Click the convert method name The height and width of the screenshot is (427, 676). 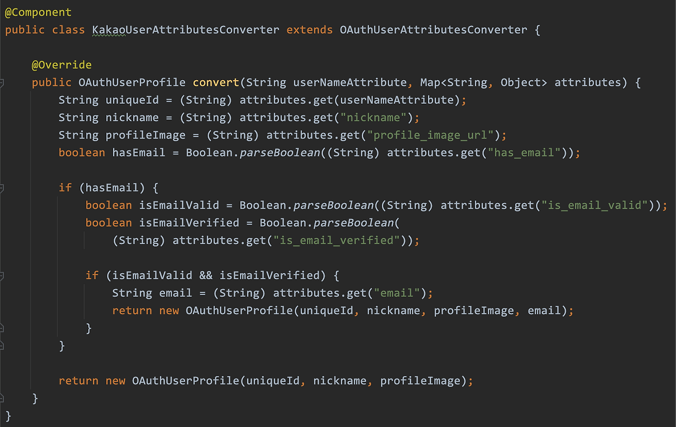point(216,82)
